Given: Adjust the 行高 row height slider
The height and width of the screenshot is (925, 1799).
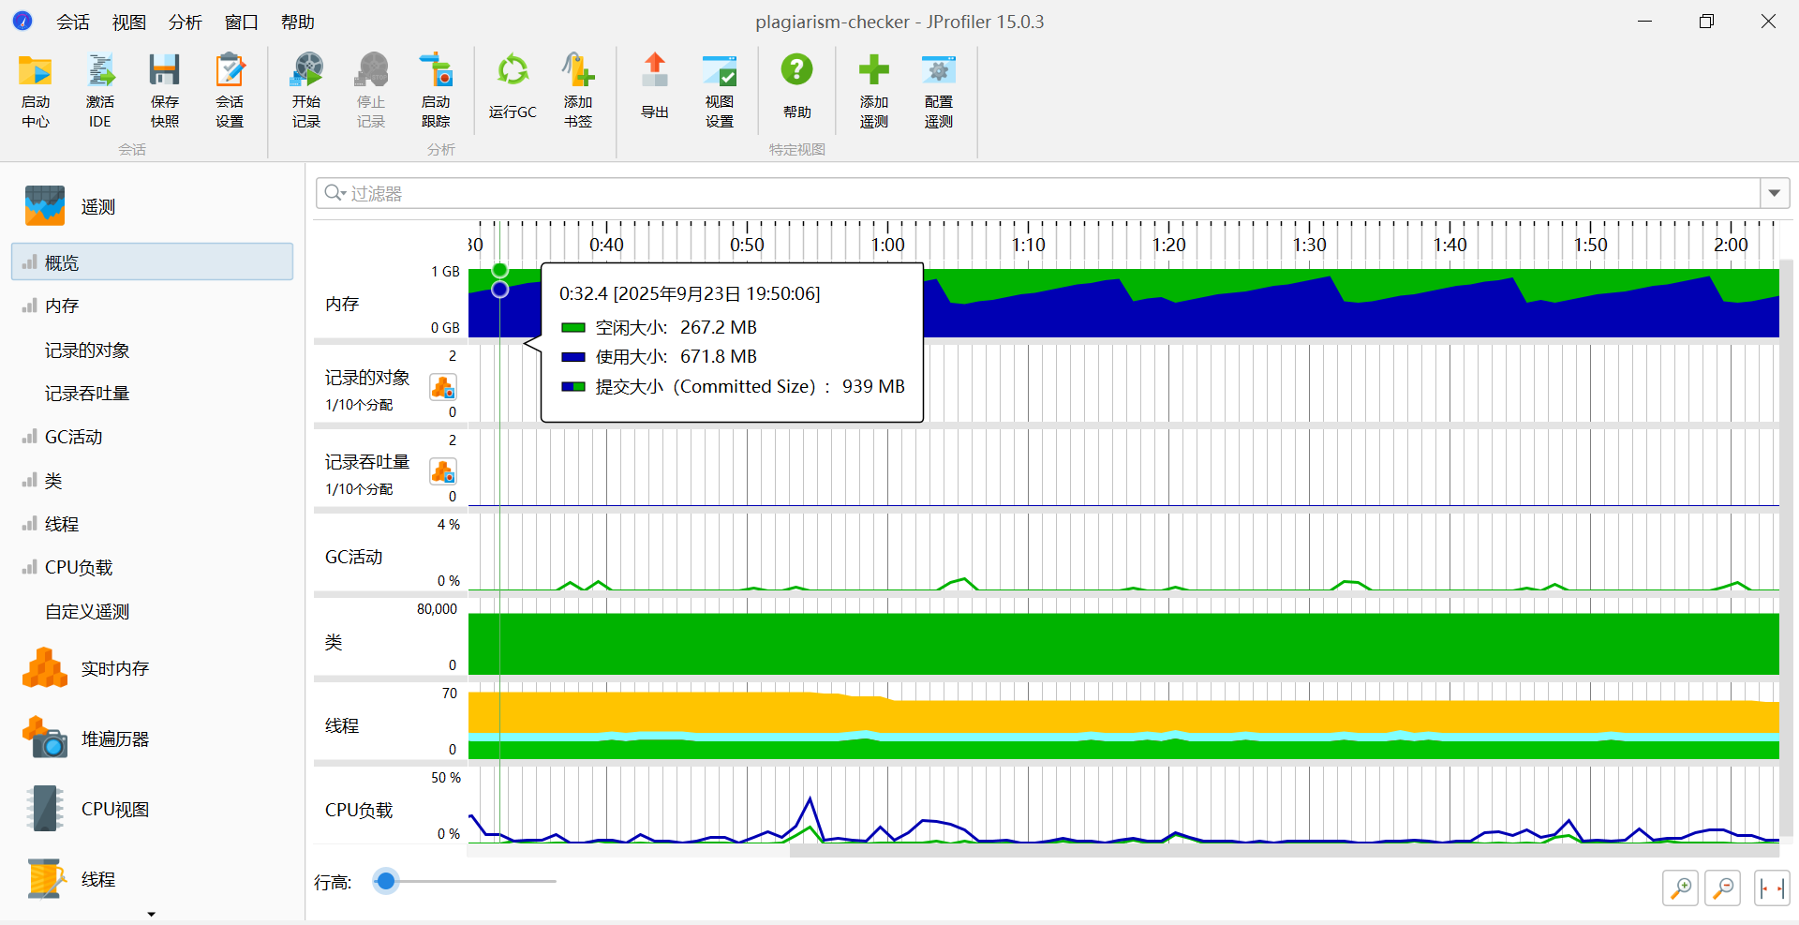Looking at the screenshot, I should click(385, 881).
